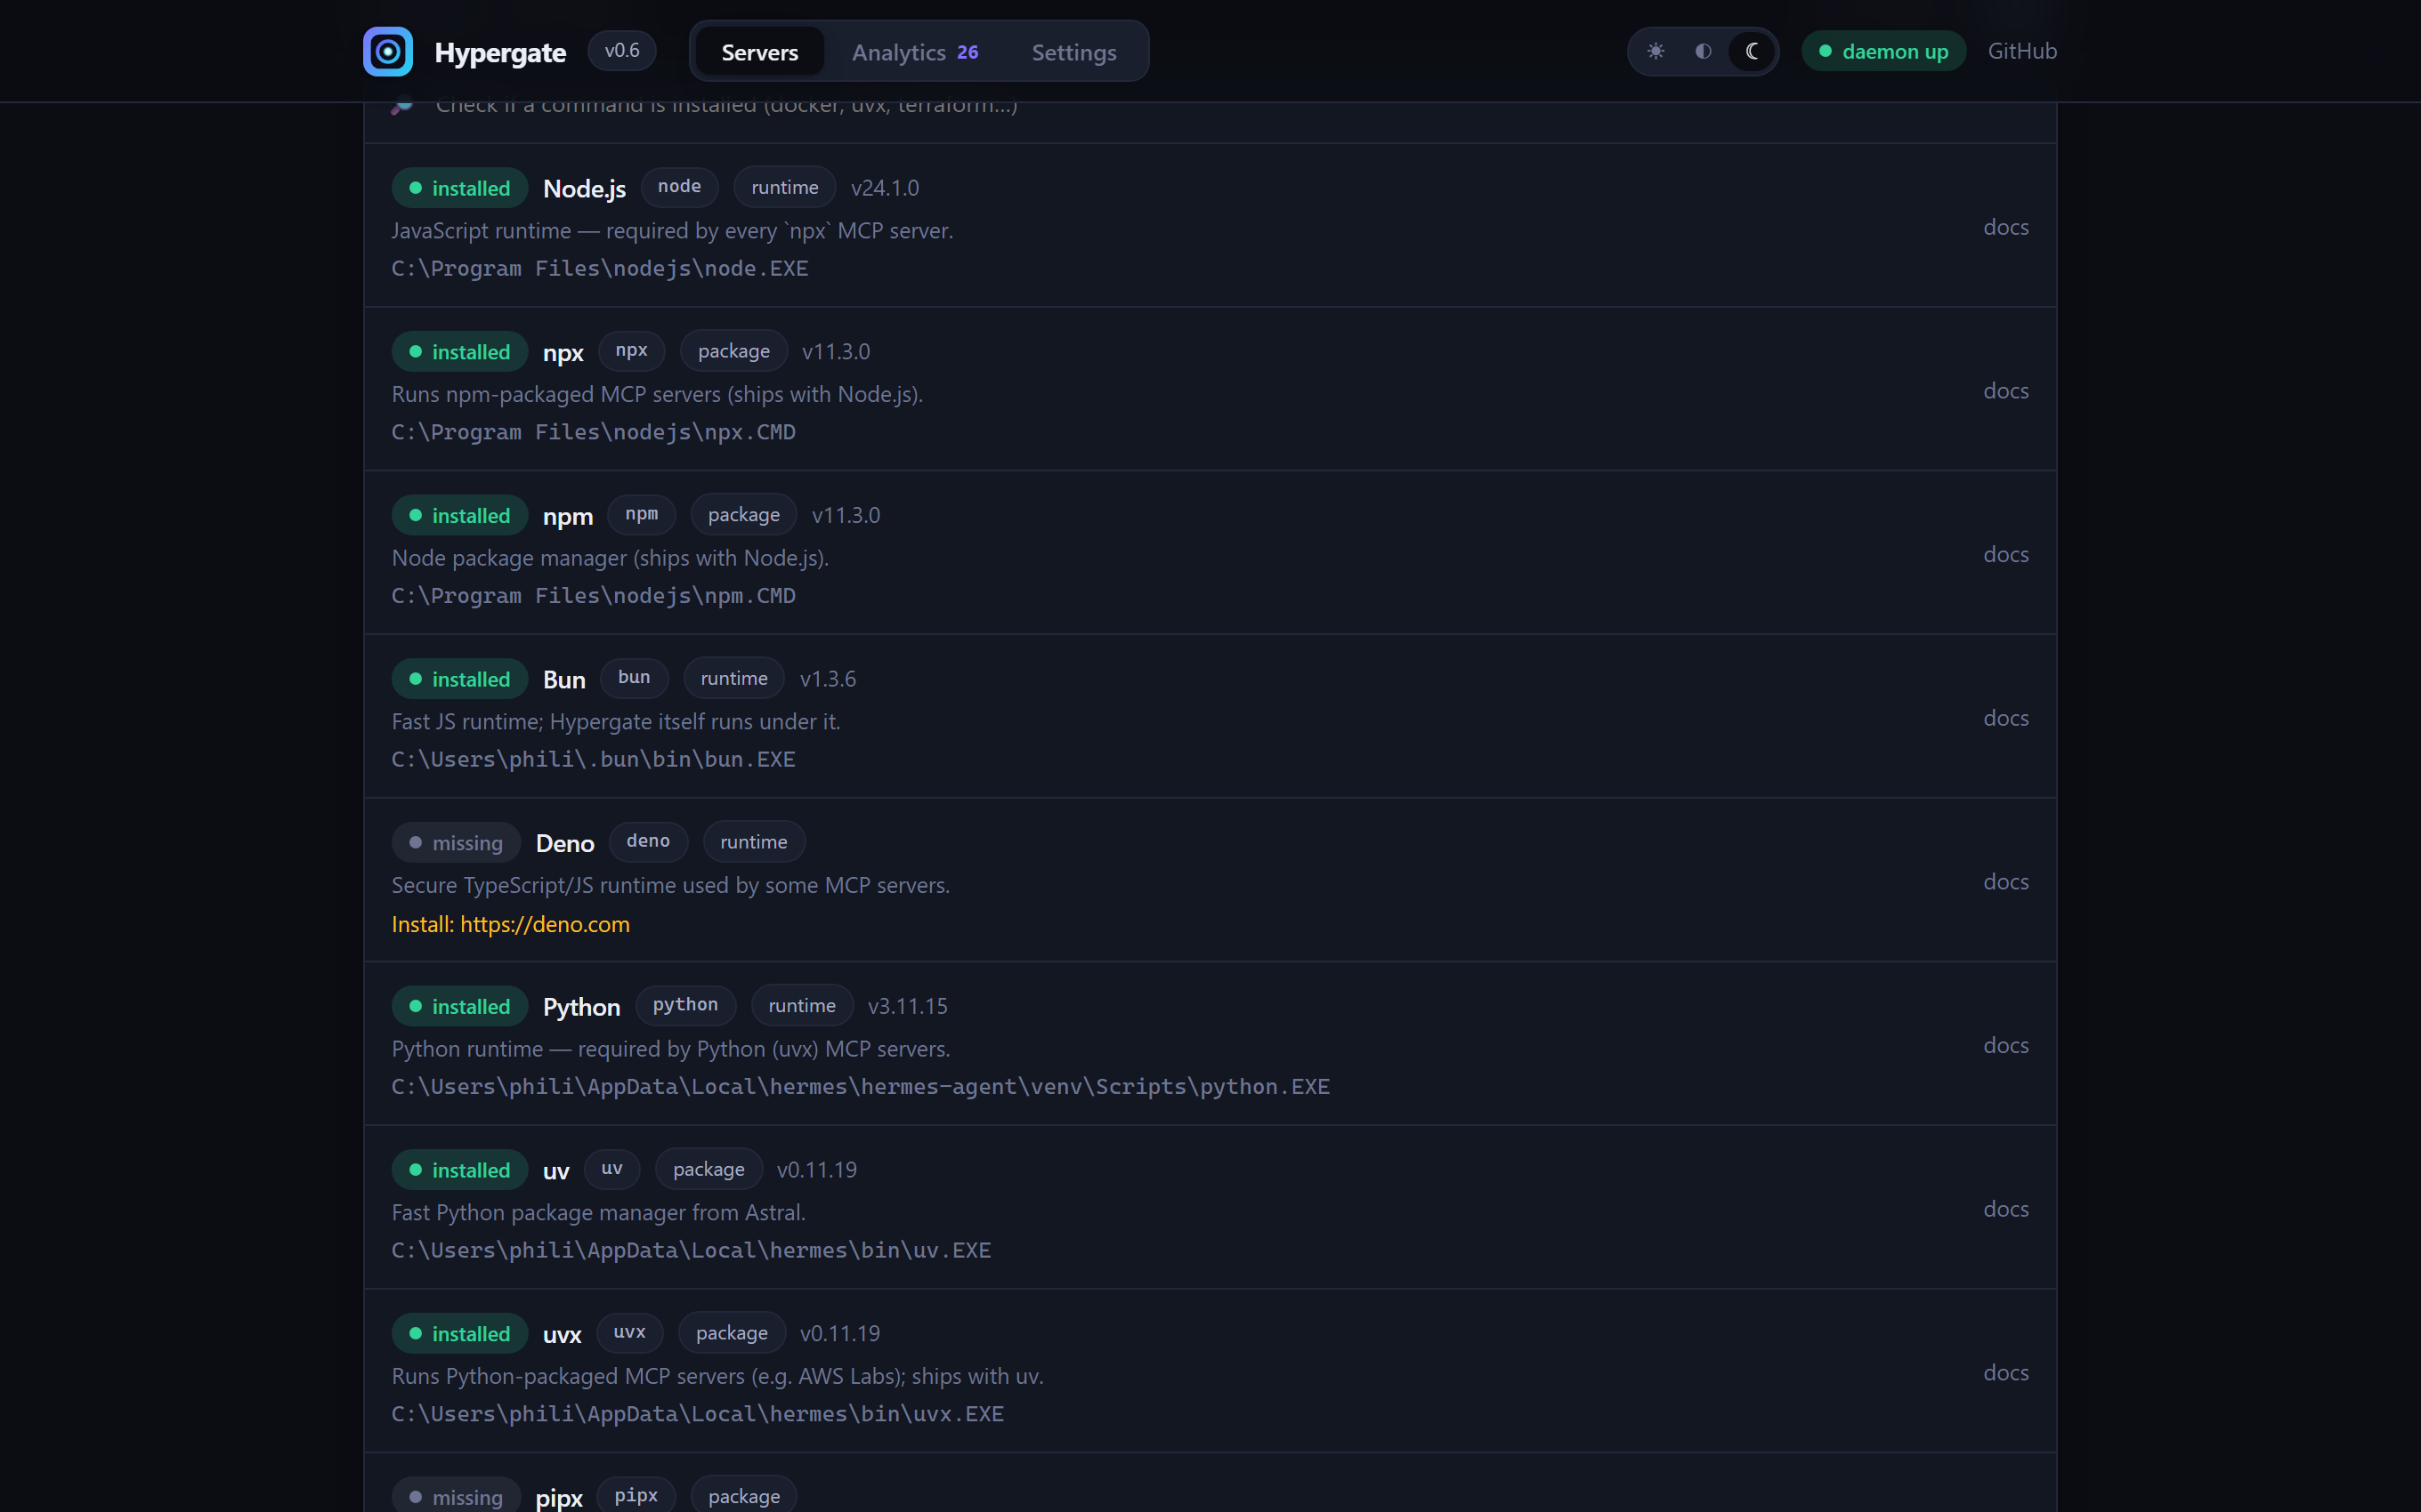
Task: Click the installed badge for npm
Action: 459,515
